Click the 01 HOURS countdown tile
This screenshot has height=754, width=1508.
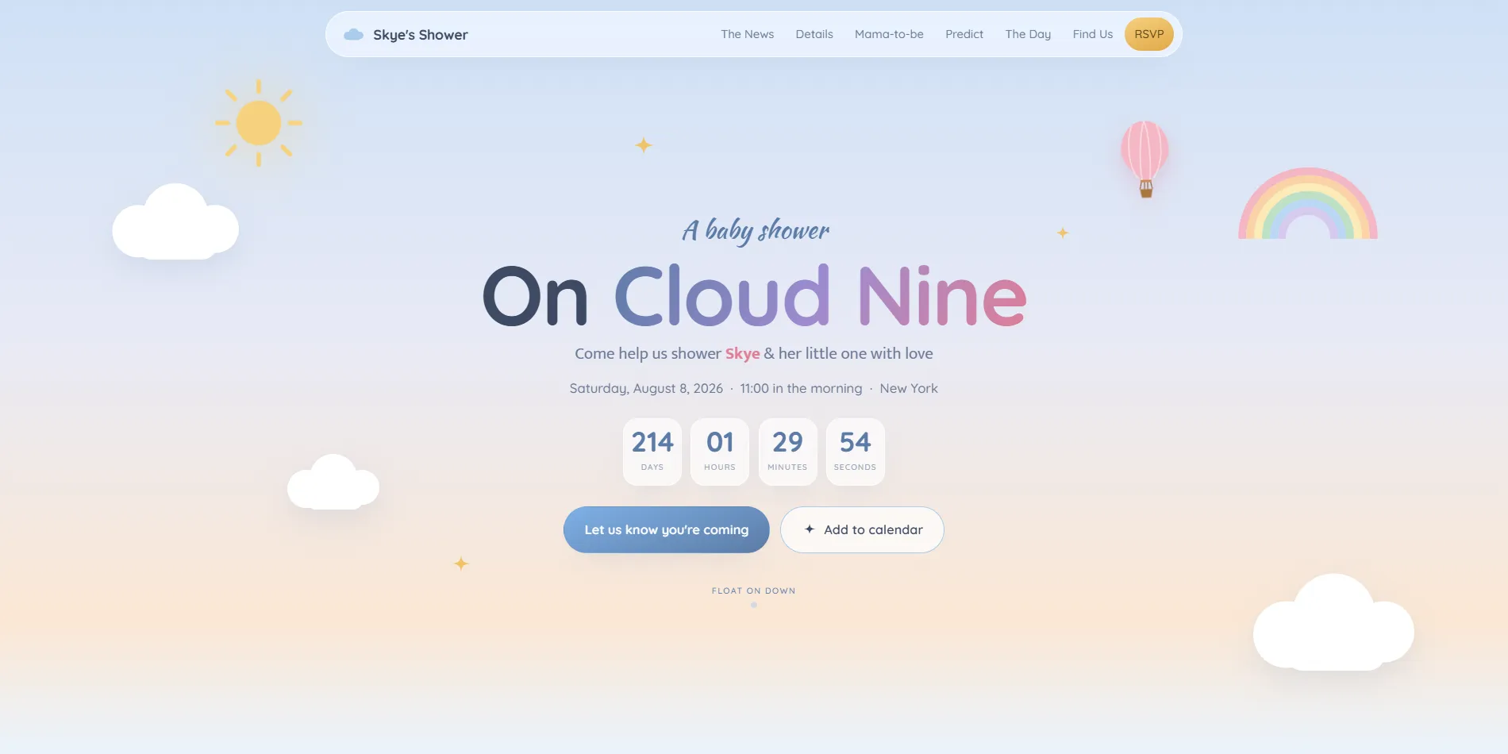pyautogui.click(x=720, y=452)
